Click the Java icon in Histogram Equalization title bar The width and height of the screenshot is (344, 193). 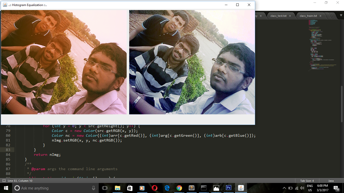point(5,5)
